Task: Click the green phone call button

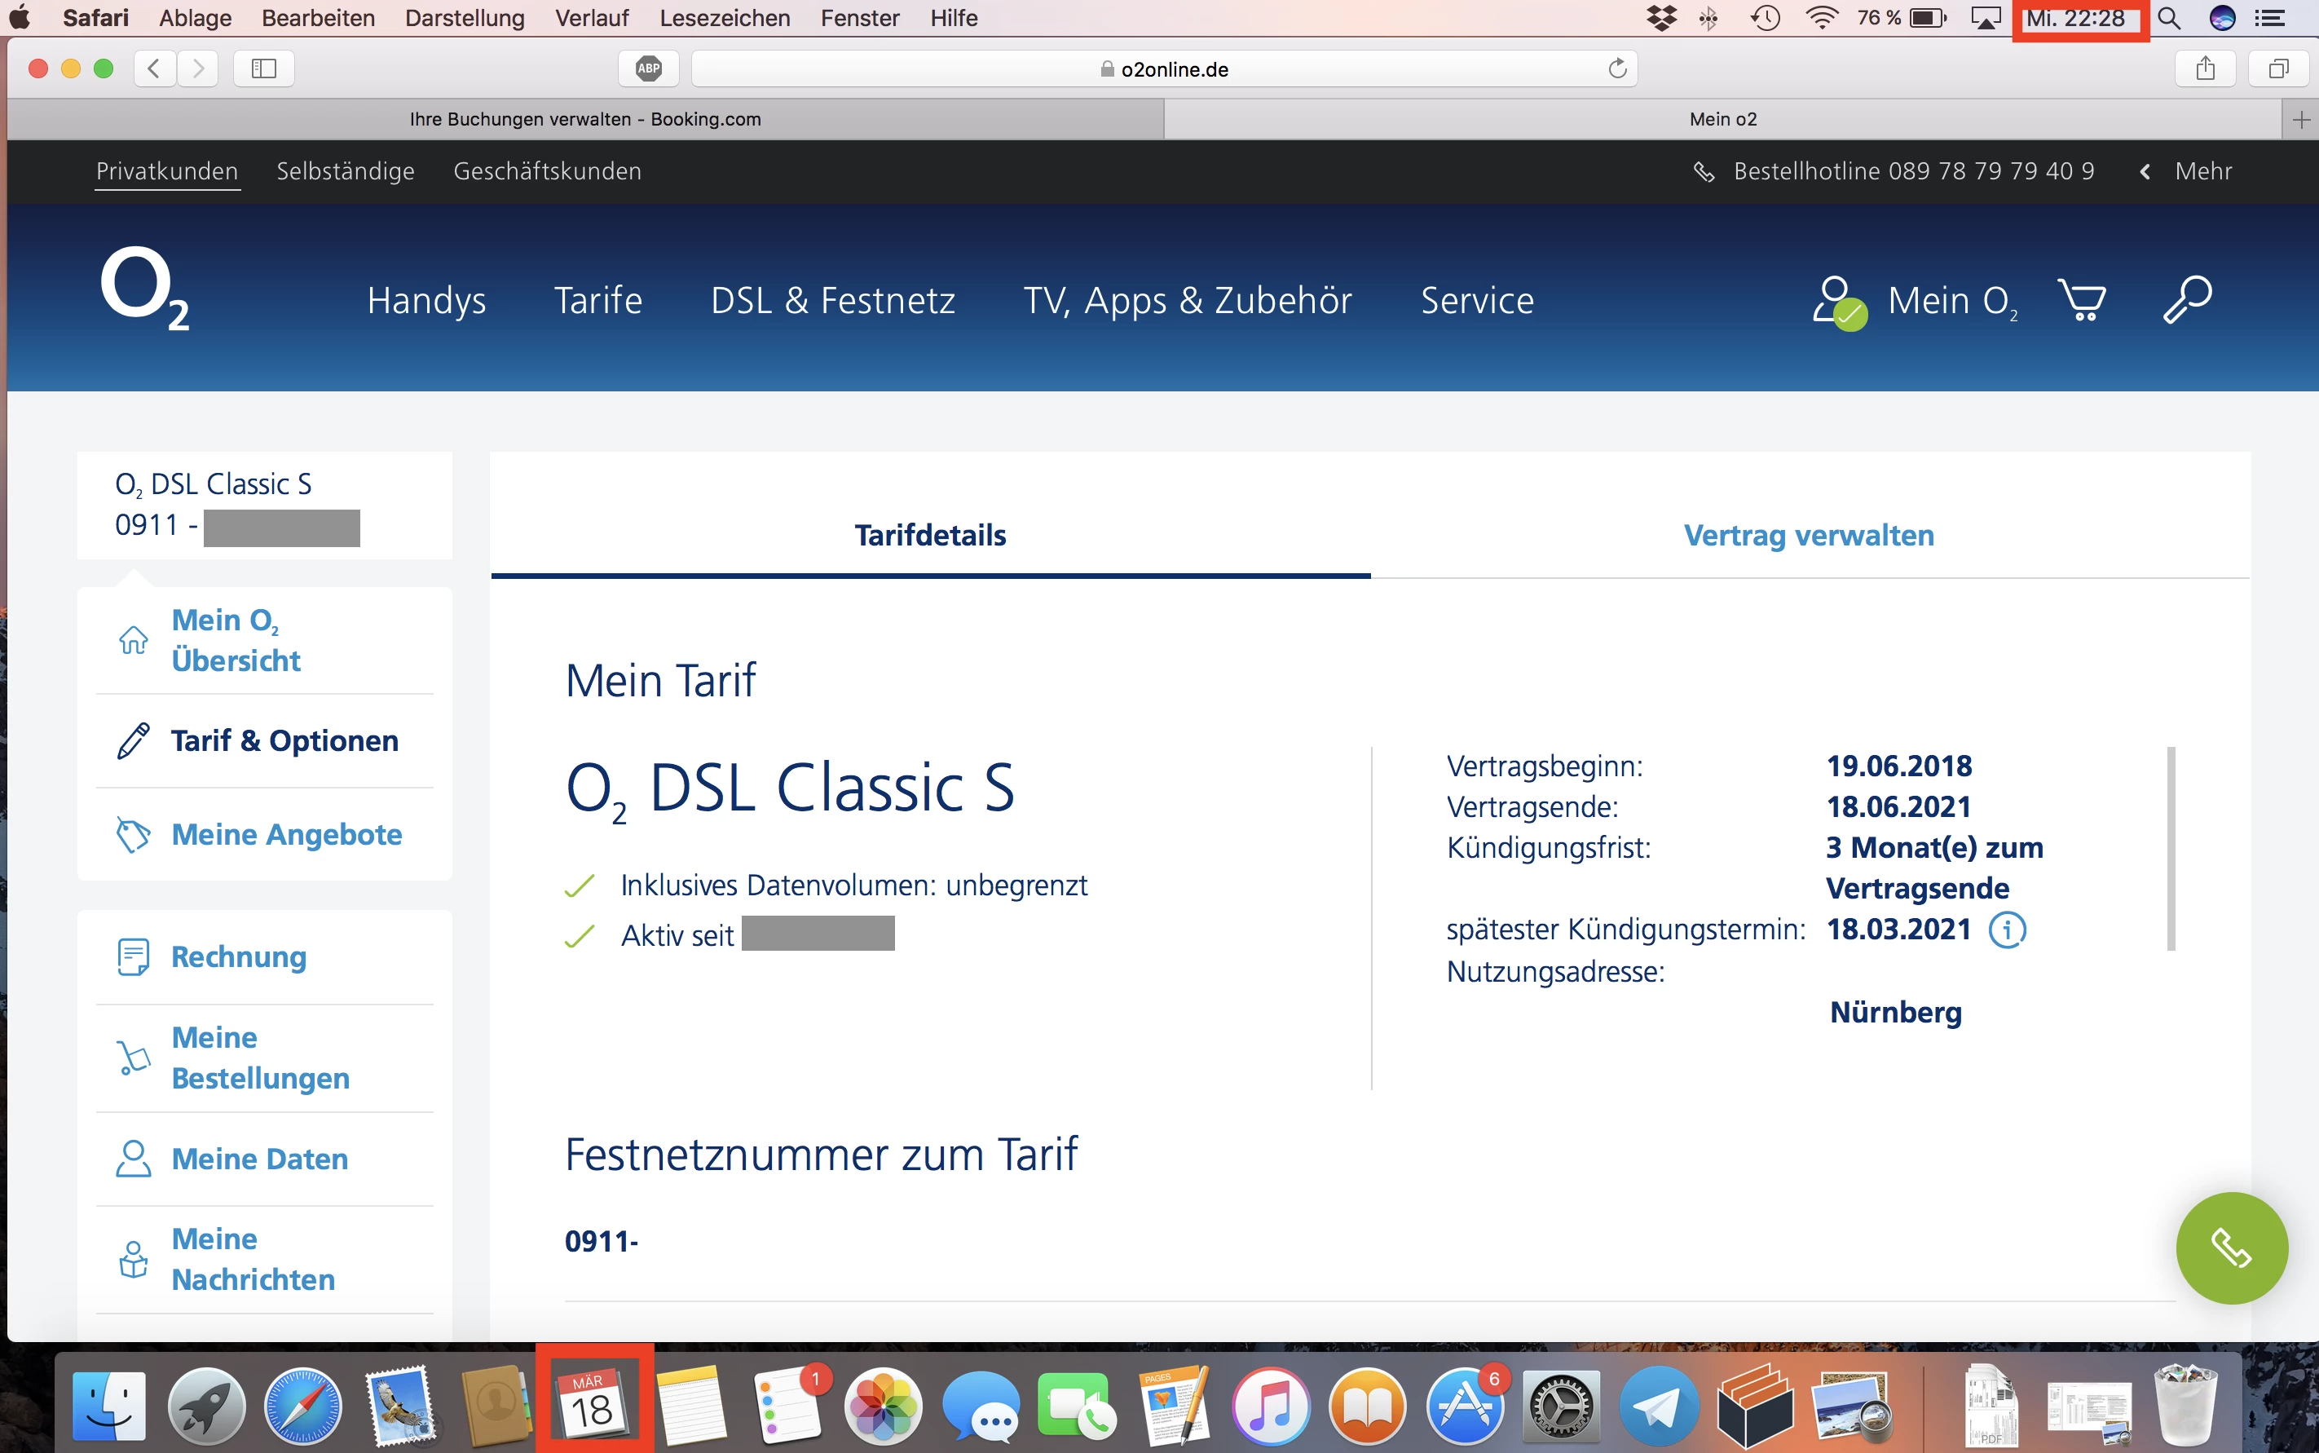Action: 2231,1248
